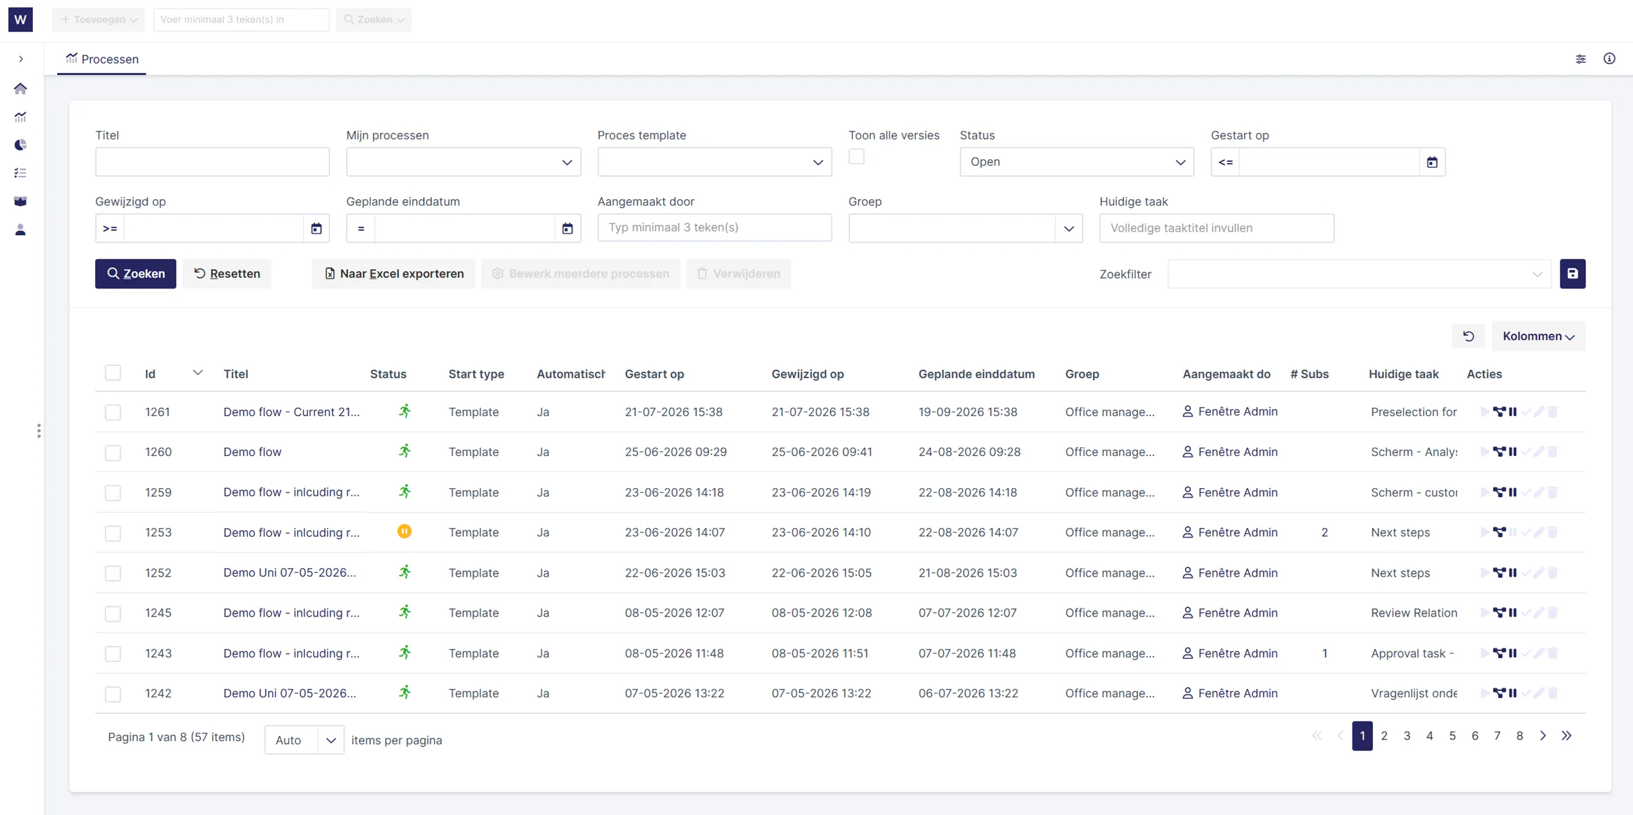Jump to the last results page
The width and height of the screenshot is (1633, 815).
tap(1566, 736)
